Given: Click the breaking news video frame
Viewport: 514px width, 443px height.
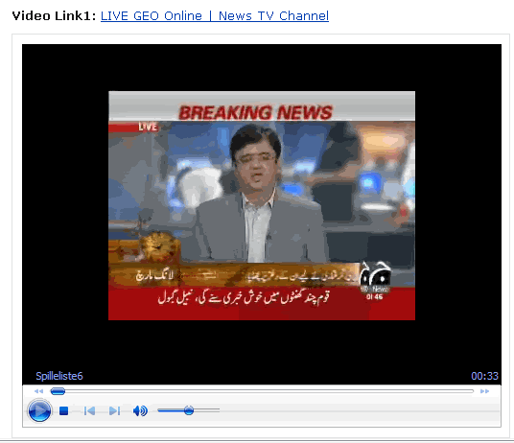Looking at the screenshot, I should click(262, 205).
